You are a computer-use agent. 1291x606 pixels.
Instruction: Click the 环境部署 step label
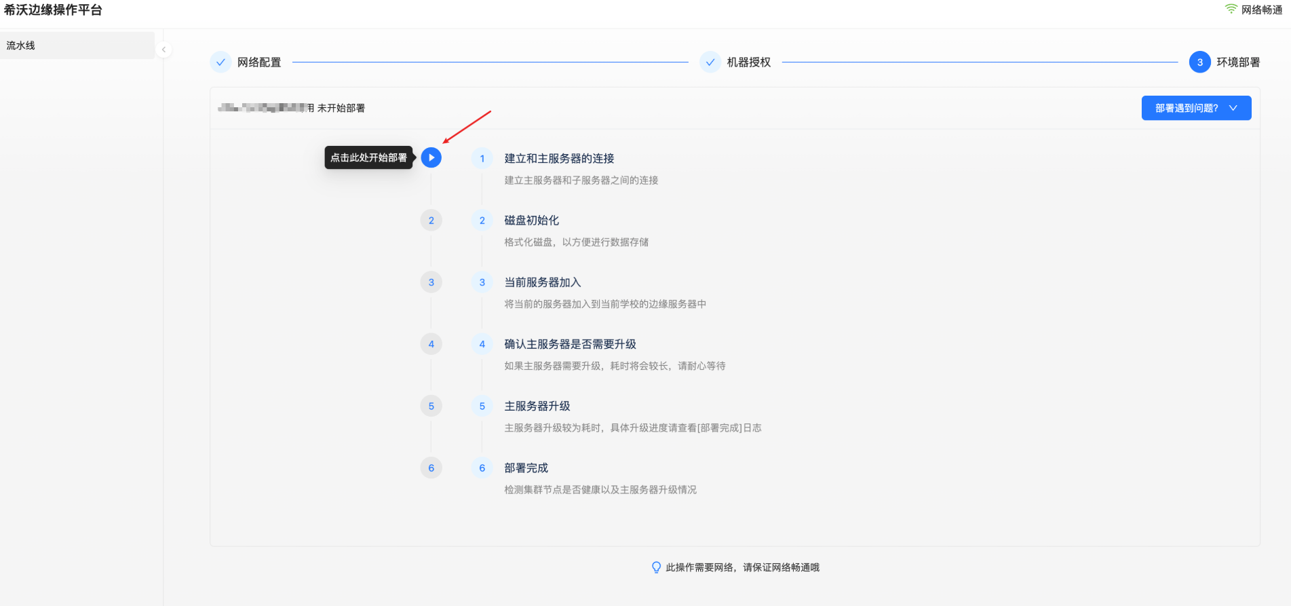(x=1238, y=62)
